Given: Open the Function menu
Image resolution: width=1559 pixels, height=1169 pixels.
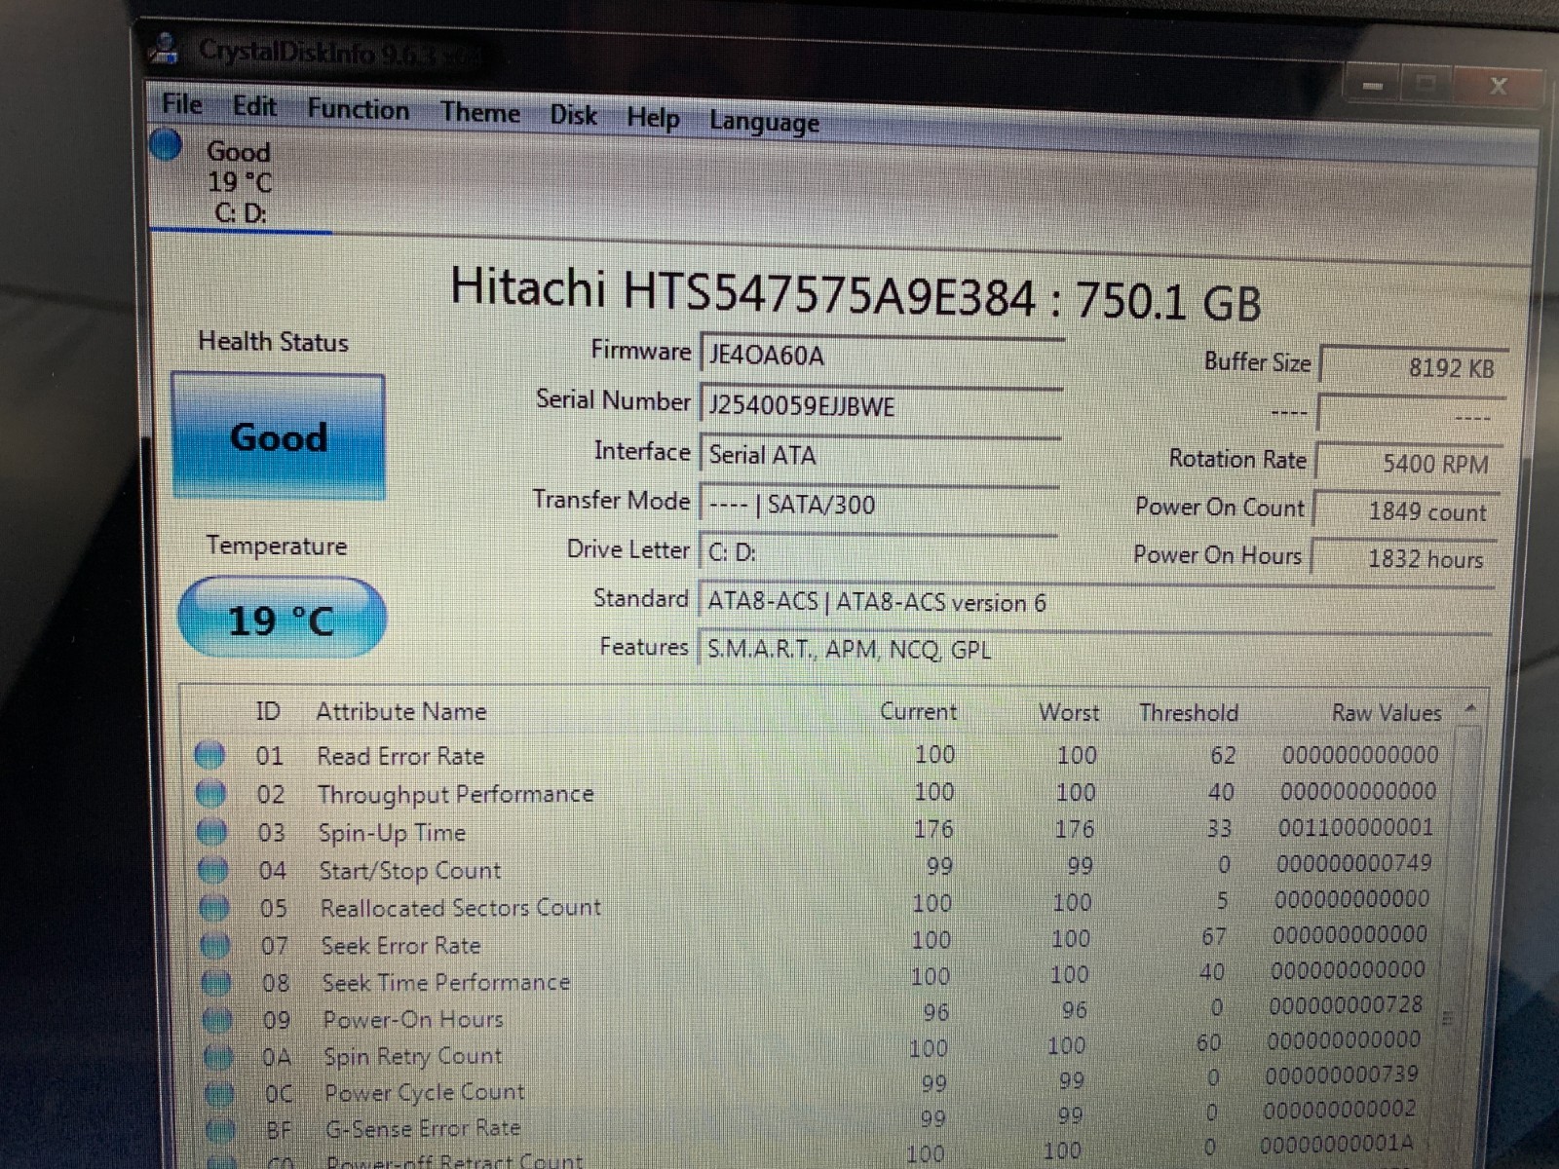Looking at the screenshot, I should tap(358, 109).
